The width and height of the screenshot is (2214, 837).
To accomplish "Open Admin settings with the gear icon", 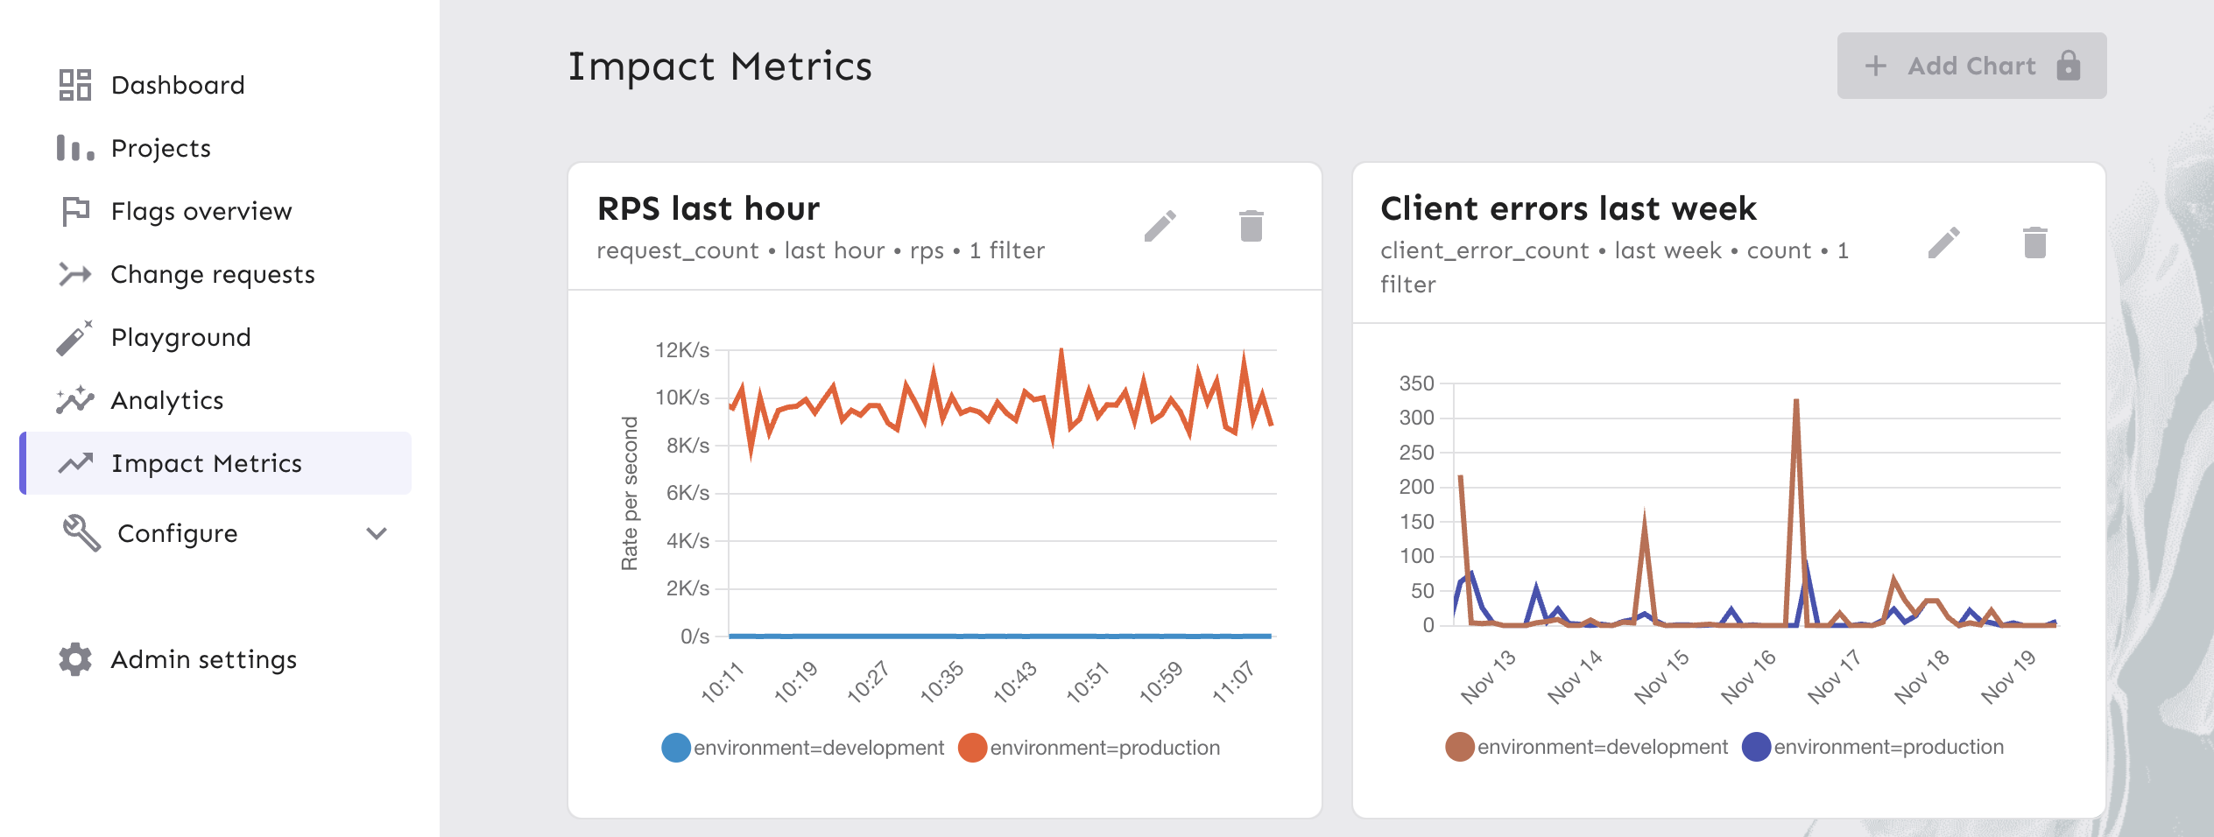I will 77,659.
